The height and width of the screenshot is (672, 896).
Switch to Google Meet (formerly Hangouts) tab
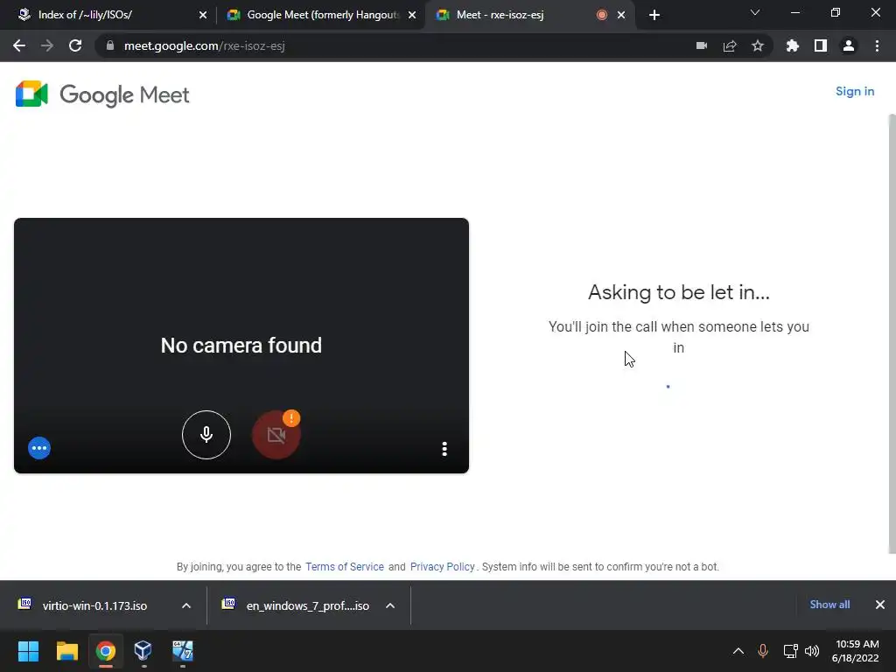pyautogui.click(x=323, y=15)
